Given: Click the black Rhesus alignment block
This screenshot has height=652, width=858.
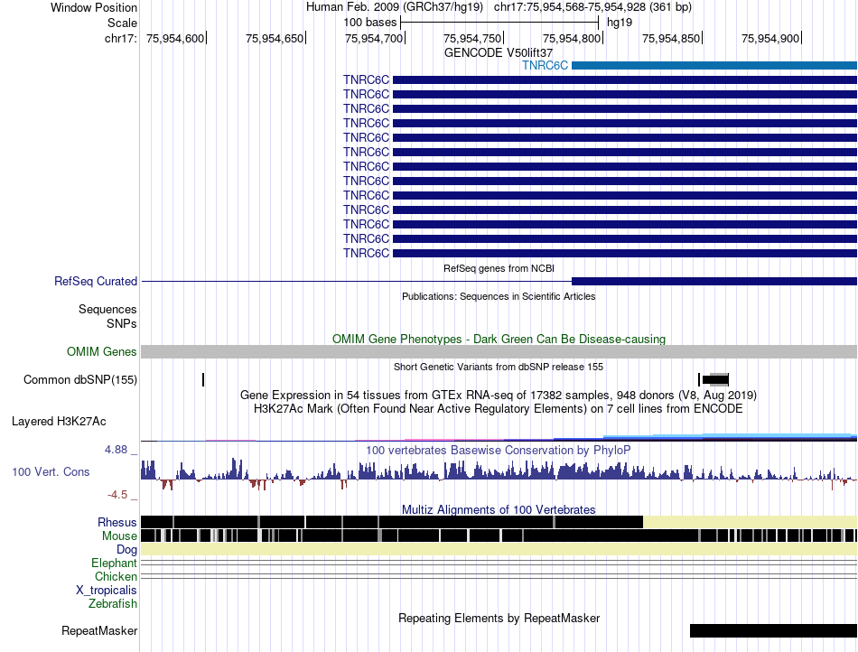Looking at the screenshot, I should [392, 522].
